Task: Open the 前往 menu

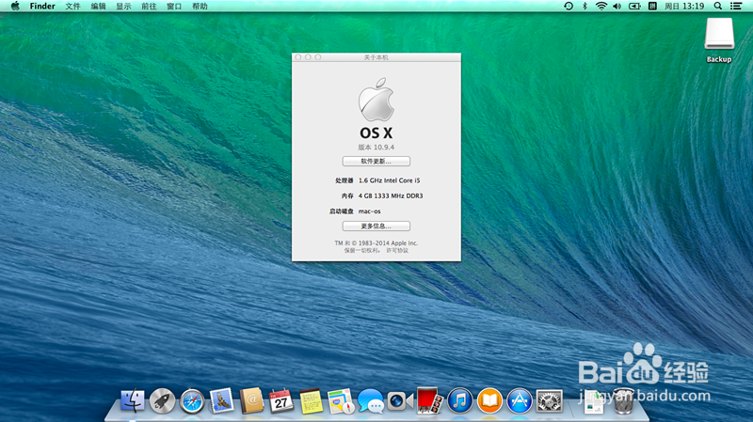Action: click(x=149, y=7)
